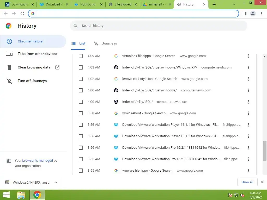Go back with the browser back arrow
Viewport: 267px width, 200px height.
[x=6, y=14]
